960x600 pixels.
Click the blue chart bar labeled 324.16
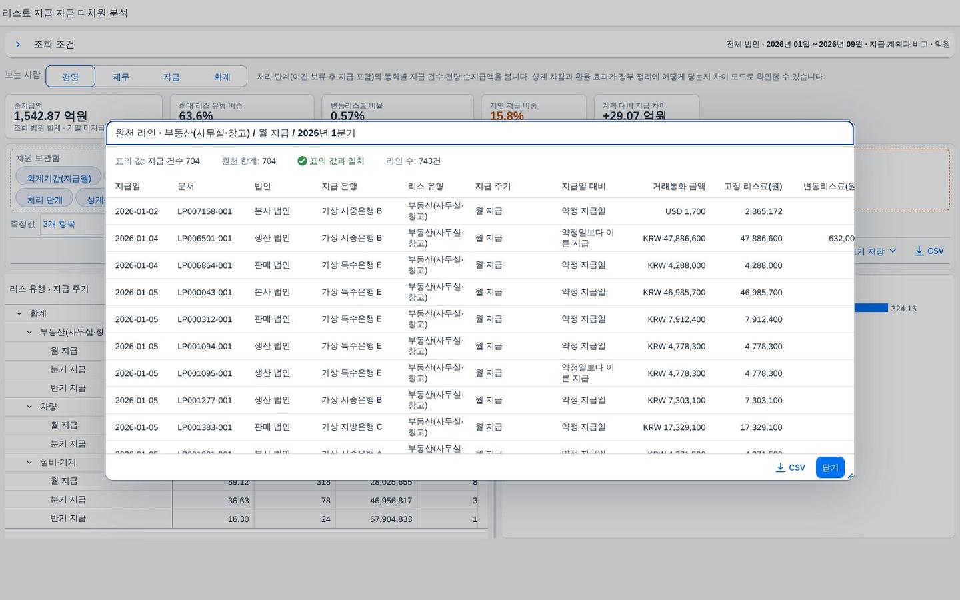871,308
